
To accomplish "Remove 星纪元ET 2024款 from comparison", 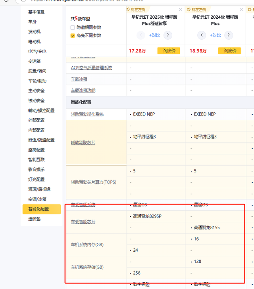I will coord(241,10).
